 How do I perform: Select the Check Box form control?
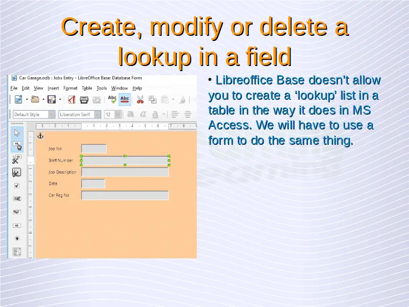pos(17,186)
